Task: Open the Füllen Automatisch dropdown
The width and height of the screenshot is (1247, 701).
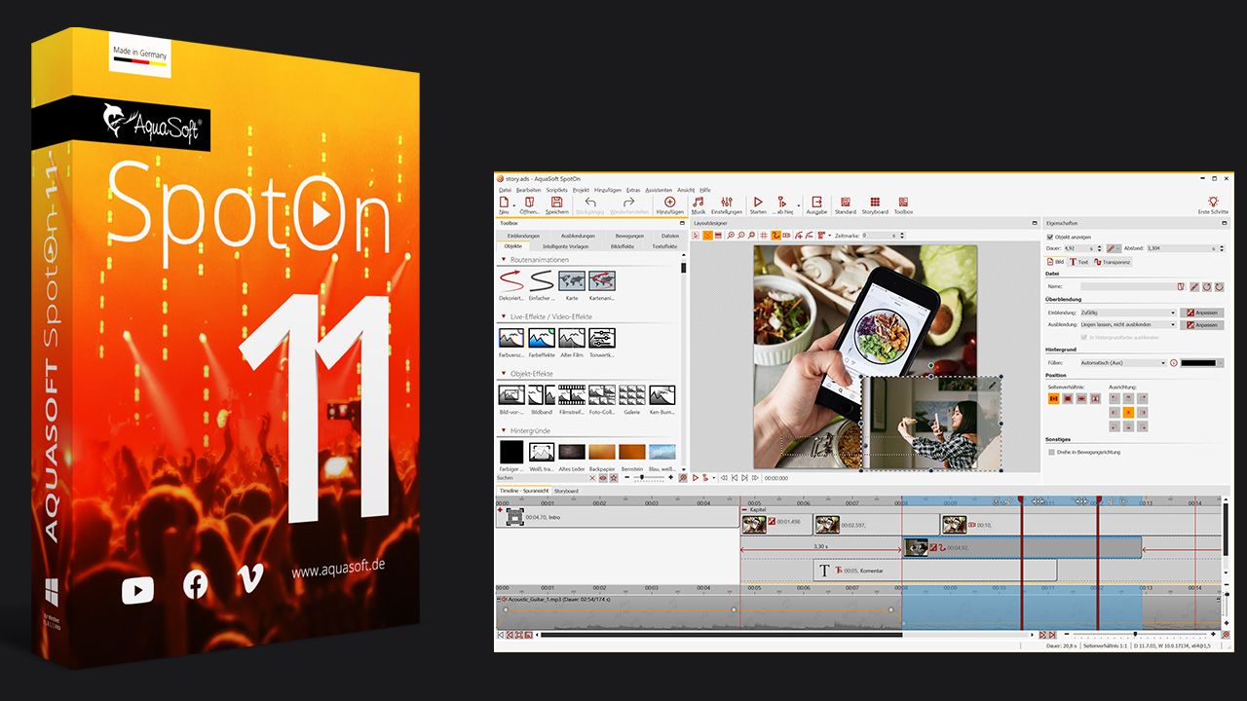Action: tap(1121, 363)
